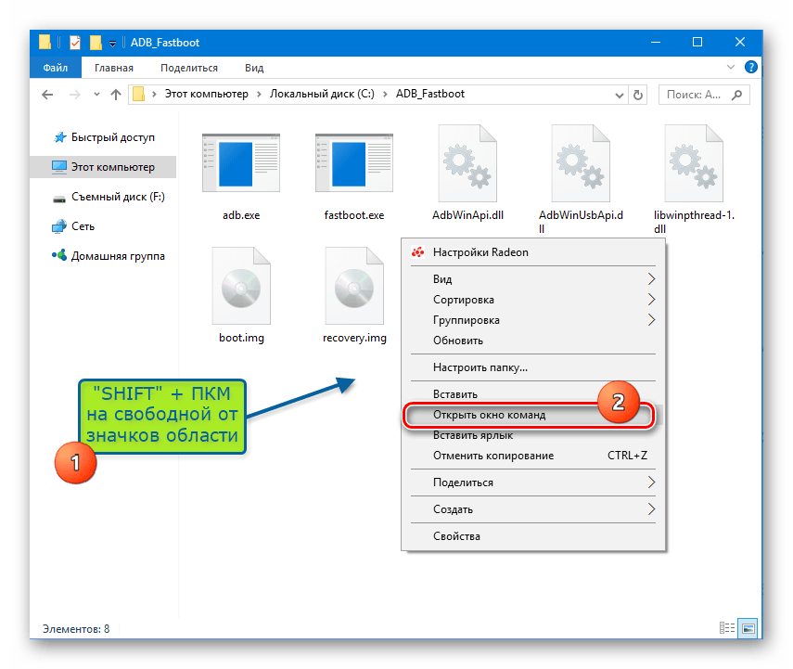This screenshot has height=669, width=793.
Task: Choose Свойства in context menu
Action: coord(533,536)
